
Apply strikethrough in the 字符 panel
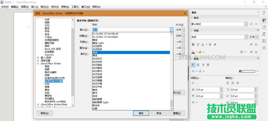point(210,45)
